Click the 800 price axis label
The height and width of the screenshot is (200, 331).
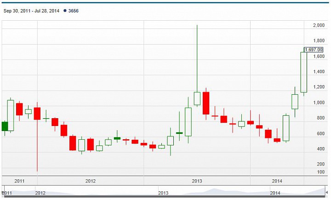(321, 118)
